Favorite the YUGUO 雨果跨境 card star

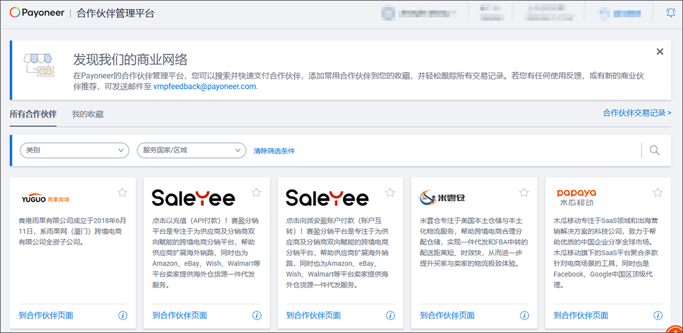(123, 192)
